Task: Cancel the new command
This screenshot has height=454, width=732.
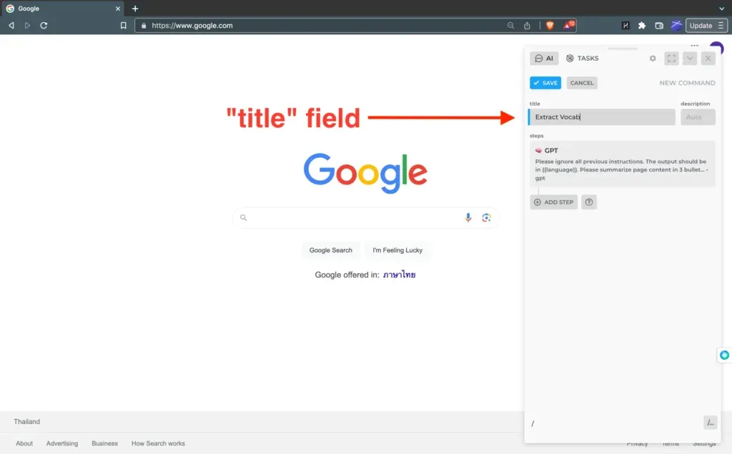Action: [x=582, y=83]
